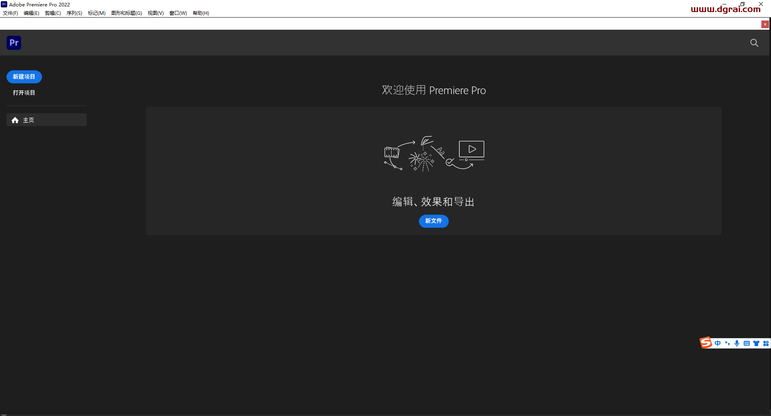Open the 图形和标题(G) menu

(x=126, y=13)
